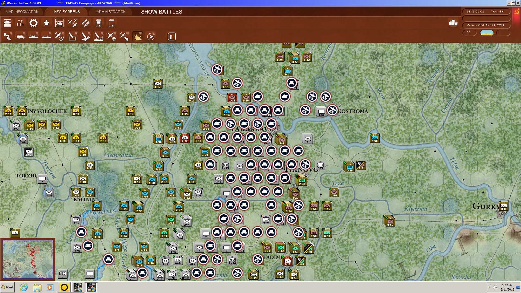521x293 pixels.
Task: Toggle the F11 show battles explosion icon
Action: point(138,36)
